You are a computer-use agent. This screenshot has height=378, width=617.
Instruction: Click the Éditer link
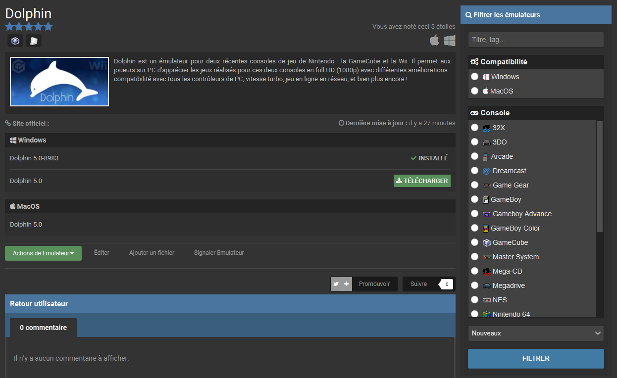[x=102, y=252]
